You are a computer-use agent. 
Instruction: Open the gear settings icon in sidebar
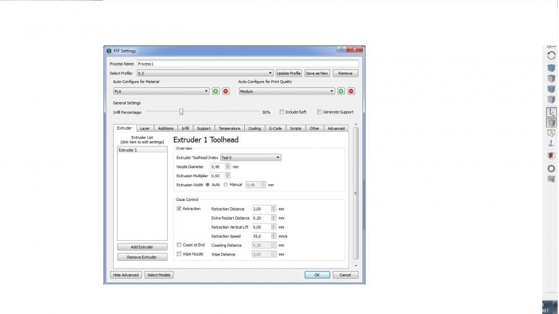[x=551, y=169]
